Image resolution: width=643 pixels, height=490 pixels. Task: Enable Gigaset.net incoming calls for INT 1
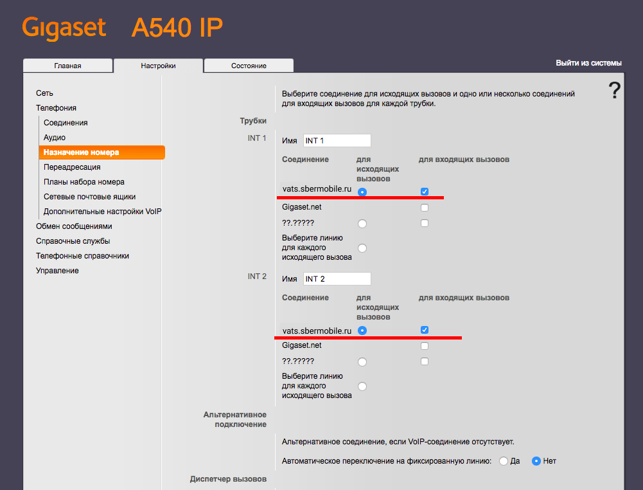point(424,208)
